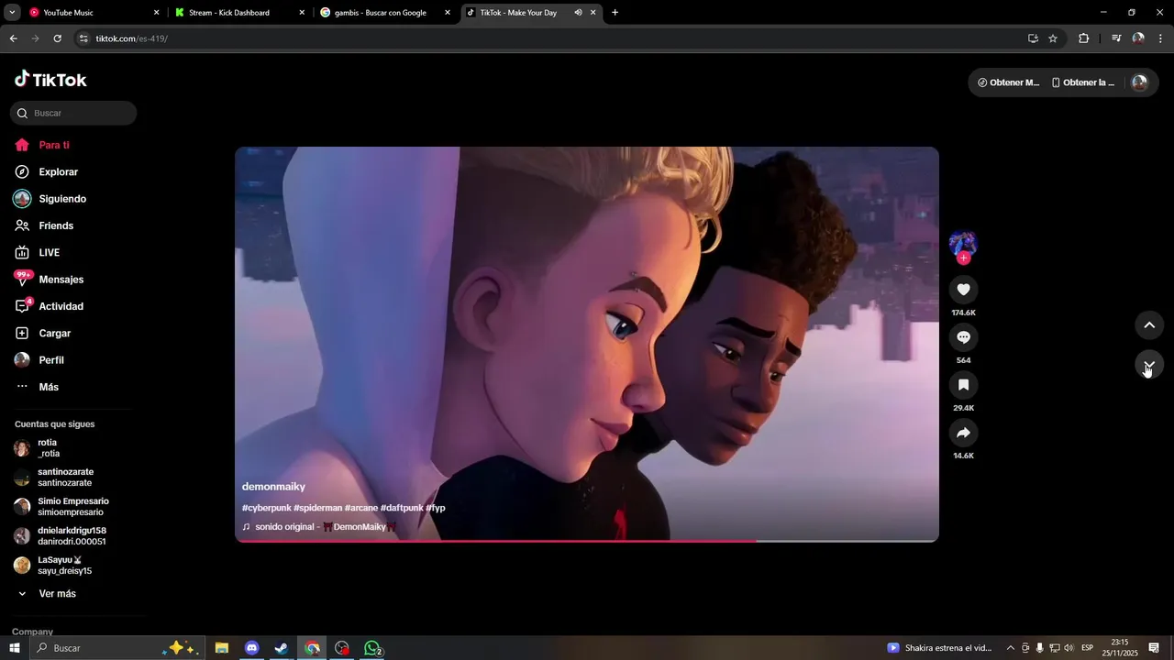Bookmark this page with star icon
The height and width of the screenshot is (660, 1174).
click(x=1053, y=38)
